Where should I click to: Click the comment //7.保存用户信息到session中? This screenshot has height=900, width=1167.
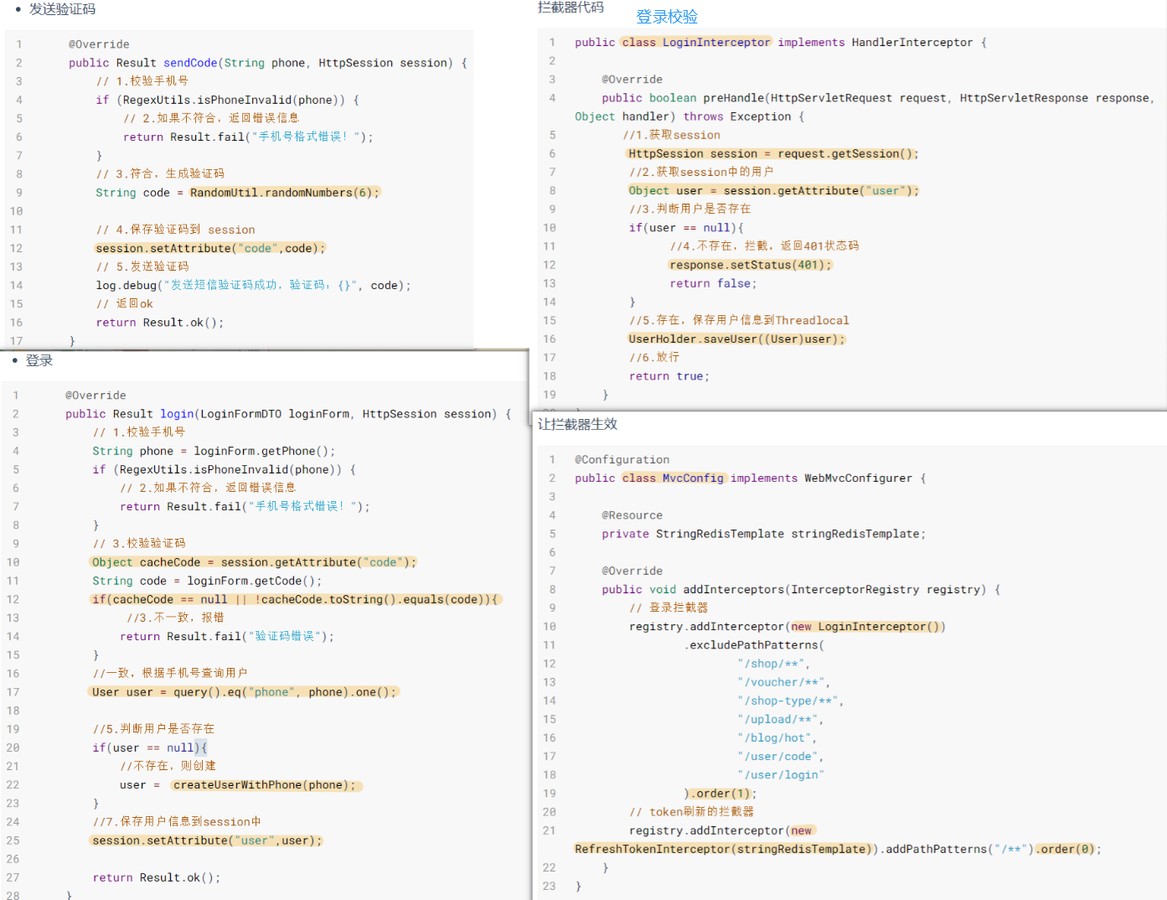[177, 822]
